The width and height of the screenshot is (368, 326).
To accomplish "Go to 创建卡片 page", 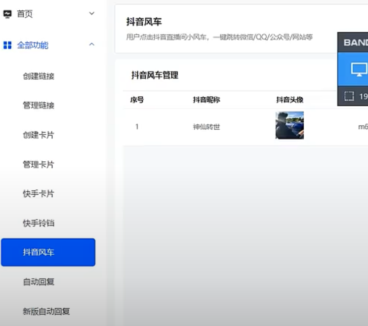I will 39,135.
